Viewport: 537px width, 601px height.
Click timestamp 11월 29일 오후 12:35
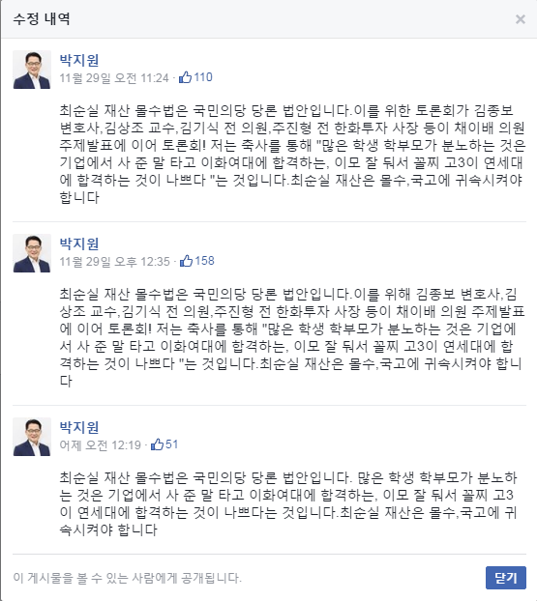point(114,262)
